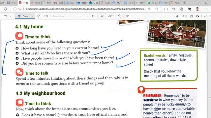This screenshot has width=211, height=118.
Task: Rotate the PDF page
Action: click(120, 16)
